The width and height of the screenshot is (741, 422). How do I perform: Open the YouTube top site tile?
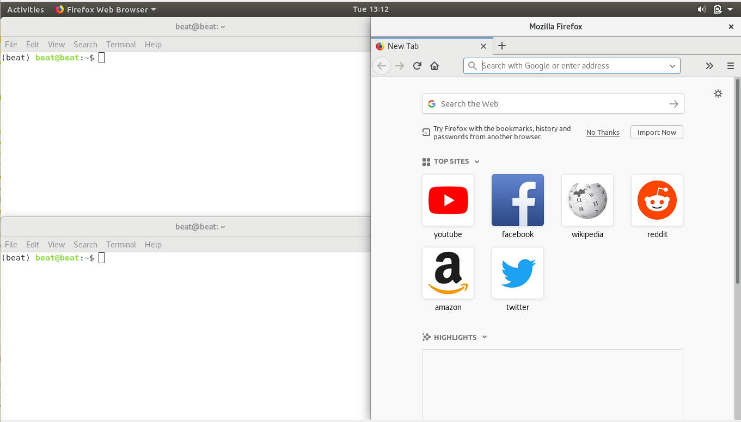coord(448,200)
